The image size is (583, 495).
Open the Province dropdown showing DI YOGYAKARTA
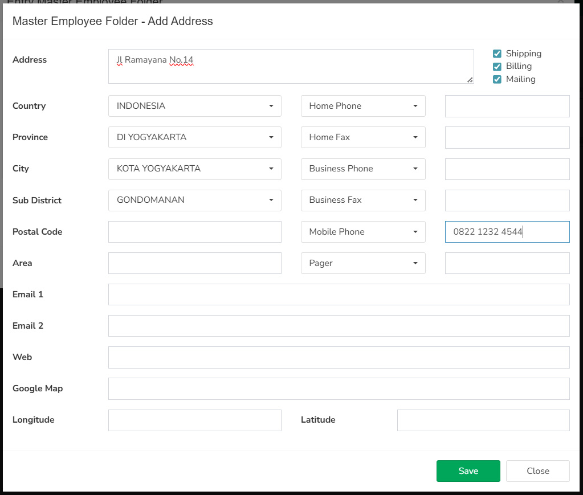pyautogui.click(x=194, y=137)
